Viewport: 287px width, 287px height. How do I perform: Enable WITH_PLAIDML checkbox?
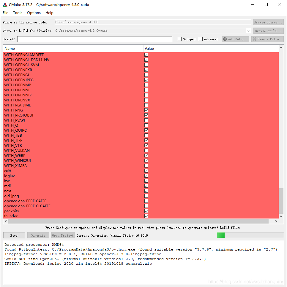point(146,105)
